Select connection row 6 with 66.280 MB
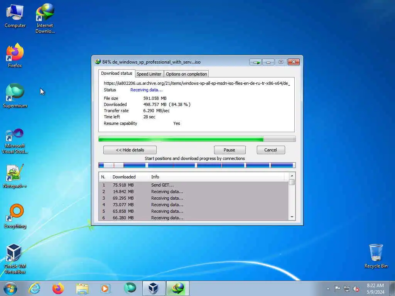 click(x=194, y=217)
